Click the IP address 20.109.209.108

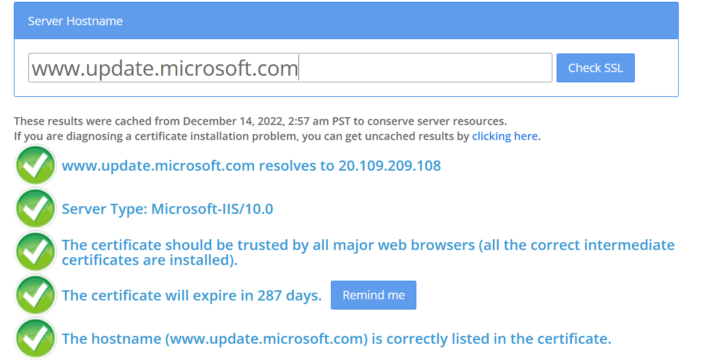(x=389, y=165)
